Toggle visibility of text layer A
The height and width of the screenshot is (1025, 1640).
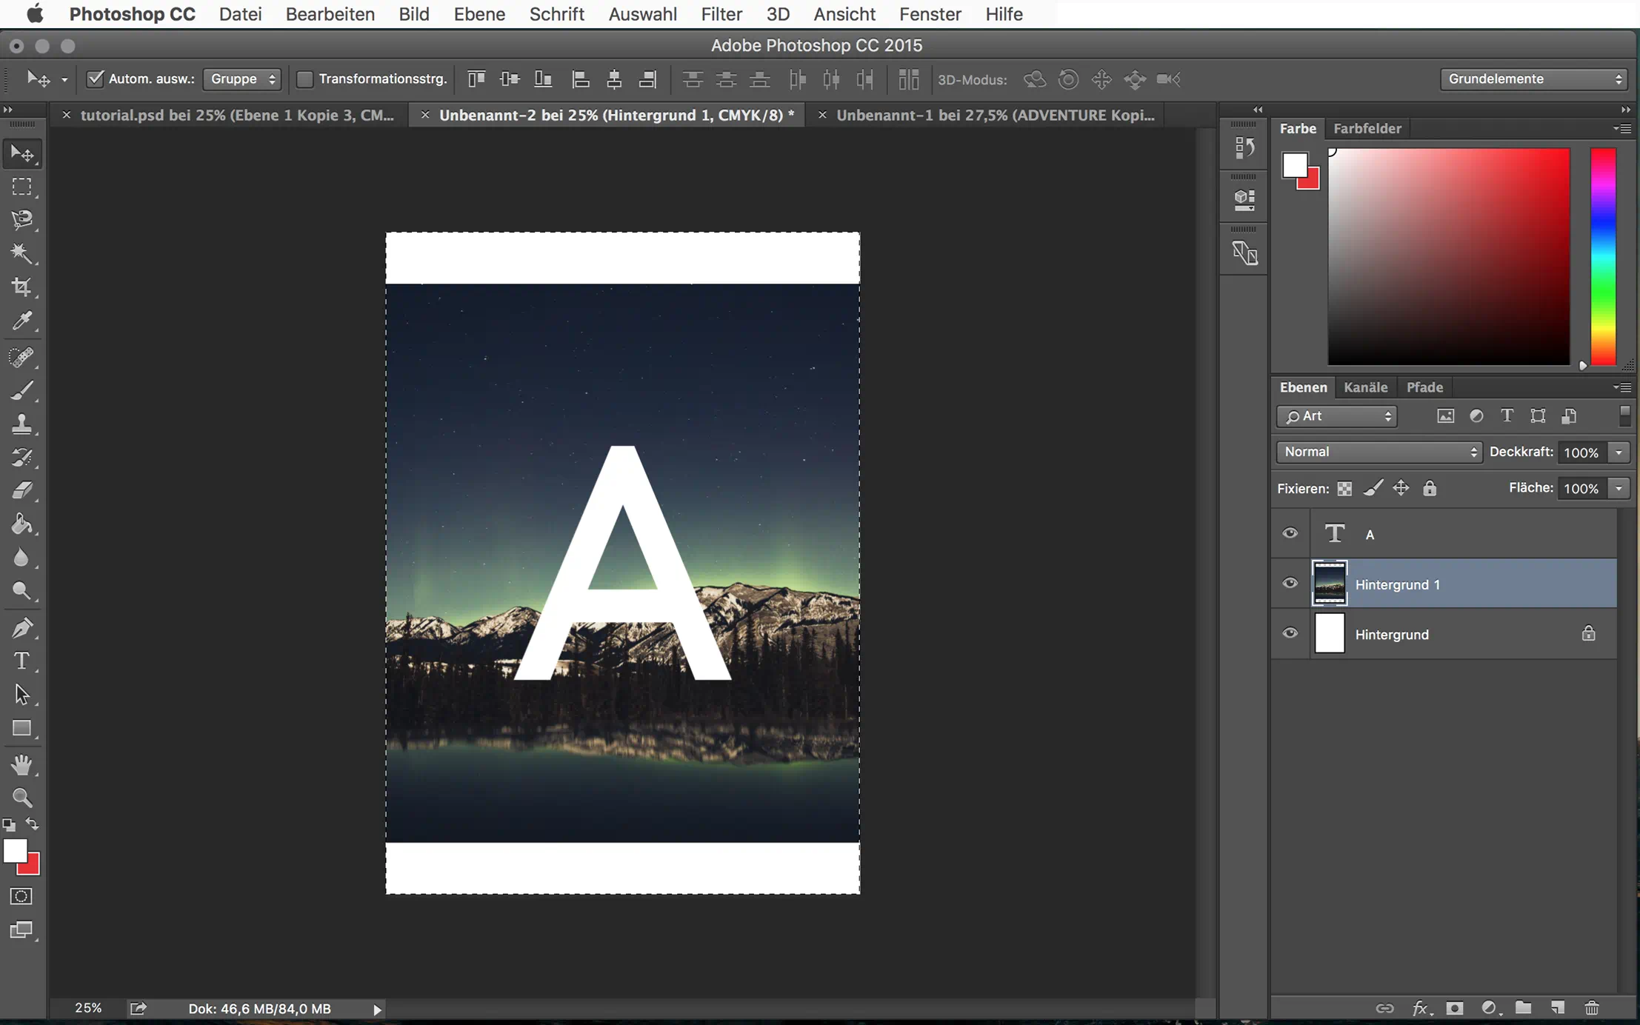1290,533
